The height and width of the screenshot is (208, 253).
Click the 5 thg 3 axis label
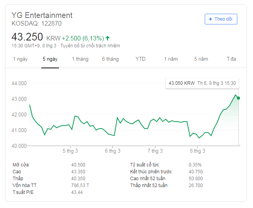point(70,151)
